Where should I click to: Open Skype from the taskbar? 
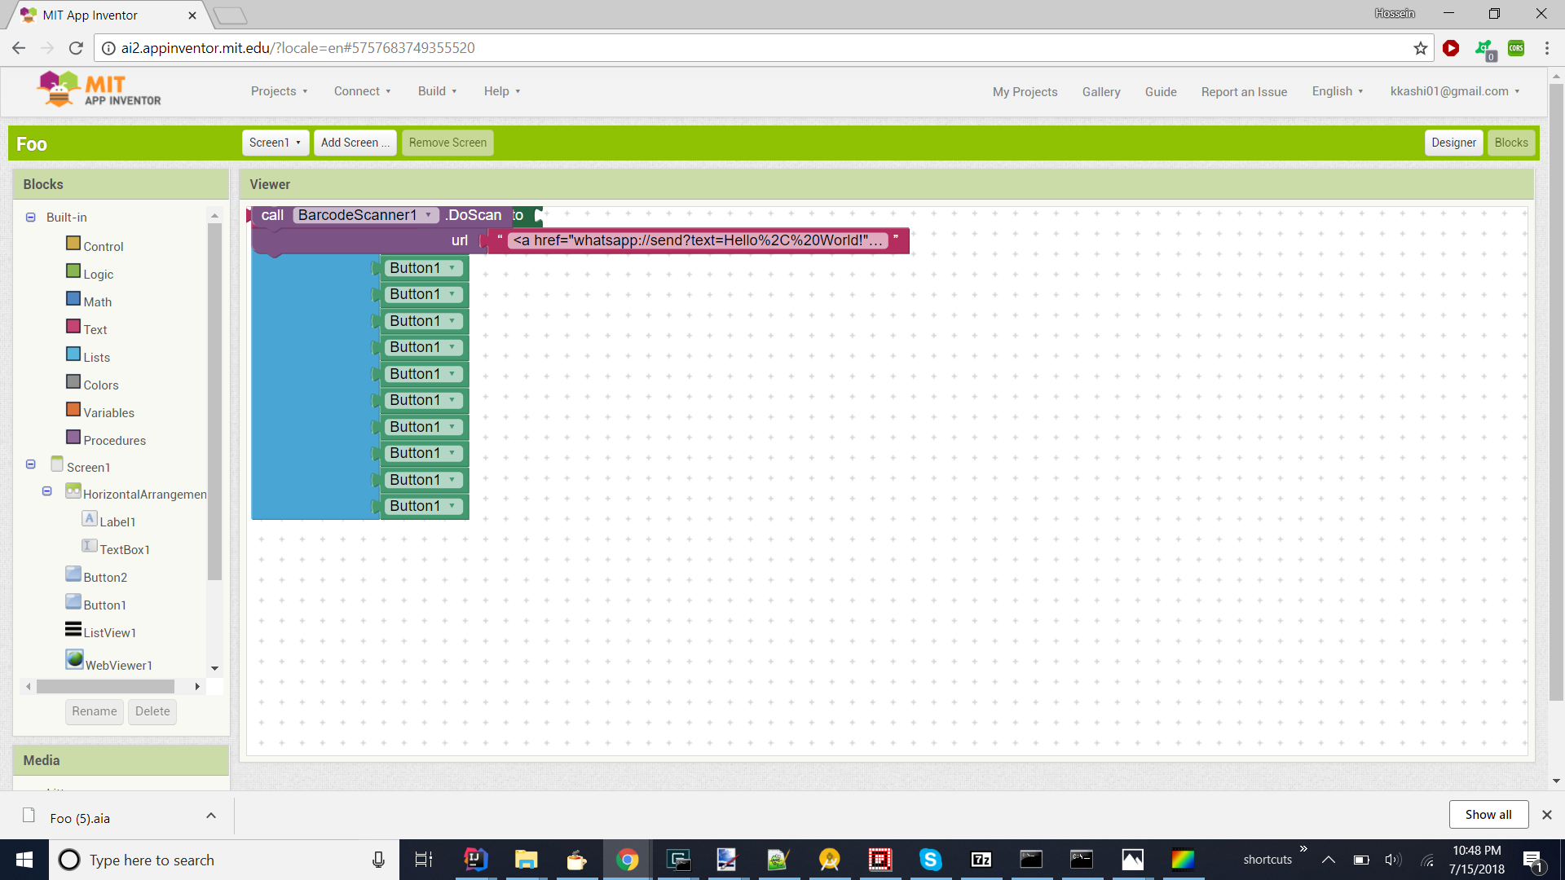[931, 859]
